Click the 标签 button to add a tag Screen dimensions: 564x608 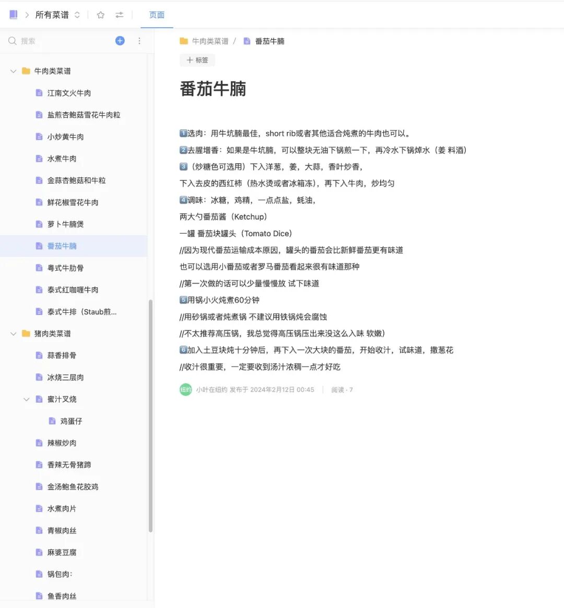[x=197, y=60]
